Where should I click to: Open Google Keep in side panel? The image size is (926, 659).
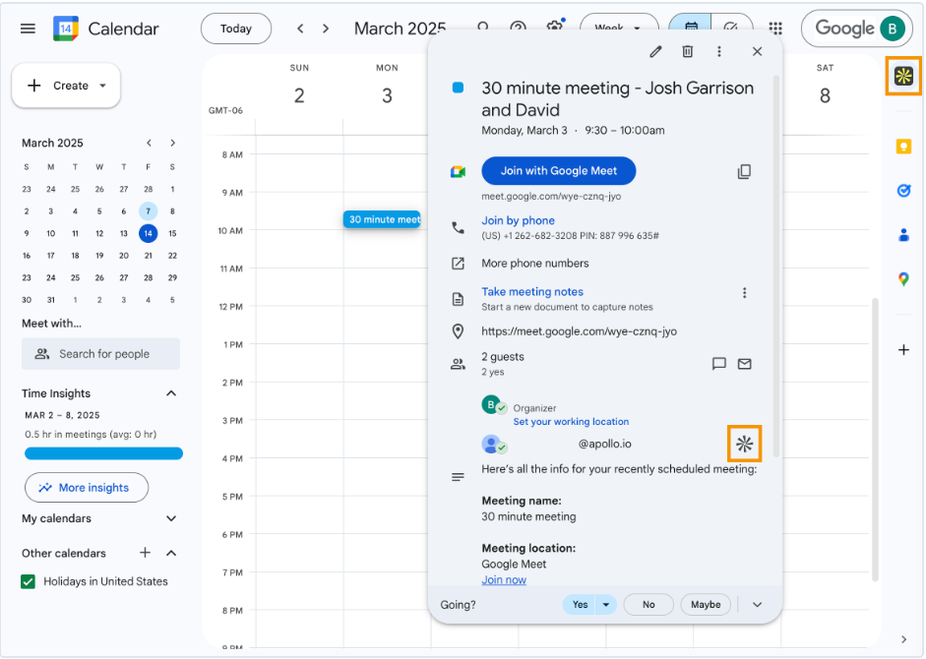(x=903, y=146)
